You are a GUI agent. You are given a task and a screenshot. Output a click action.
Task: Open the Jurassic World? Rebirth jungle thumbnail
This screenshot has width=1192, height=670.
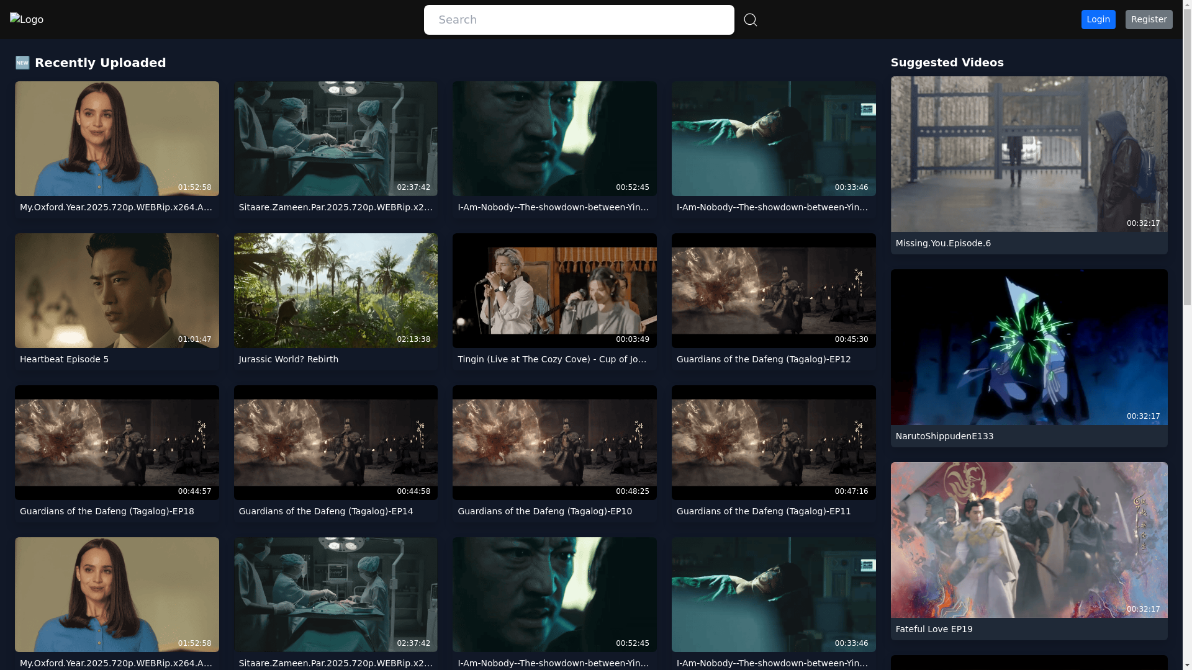(336, 290)
